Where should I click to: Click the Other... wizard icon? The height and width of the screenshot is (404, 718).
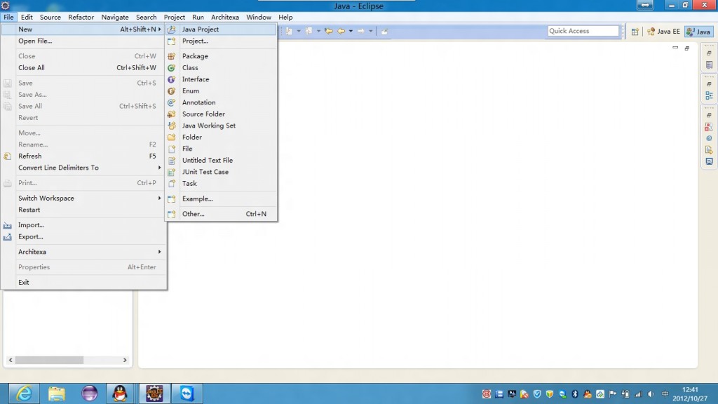pyautogui.click(x=171, y=214)
